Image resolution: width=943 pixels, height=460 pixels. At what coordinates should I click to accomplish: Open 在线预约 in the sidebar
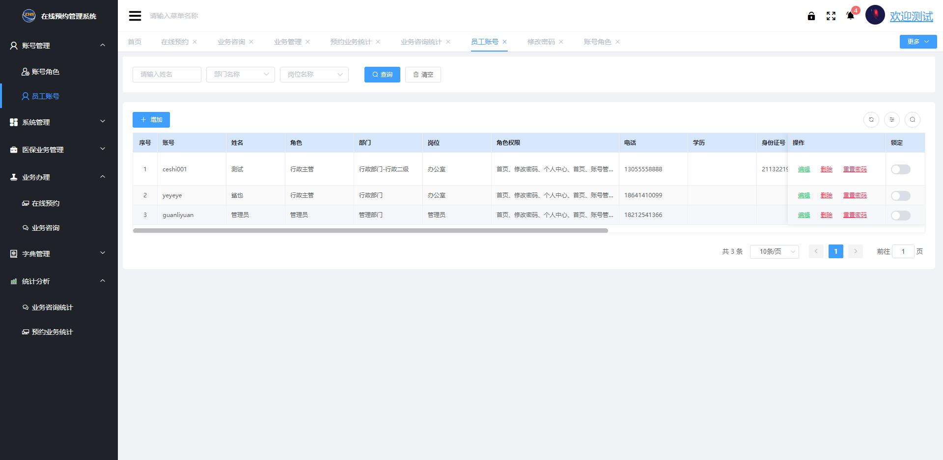pos(59,203)
